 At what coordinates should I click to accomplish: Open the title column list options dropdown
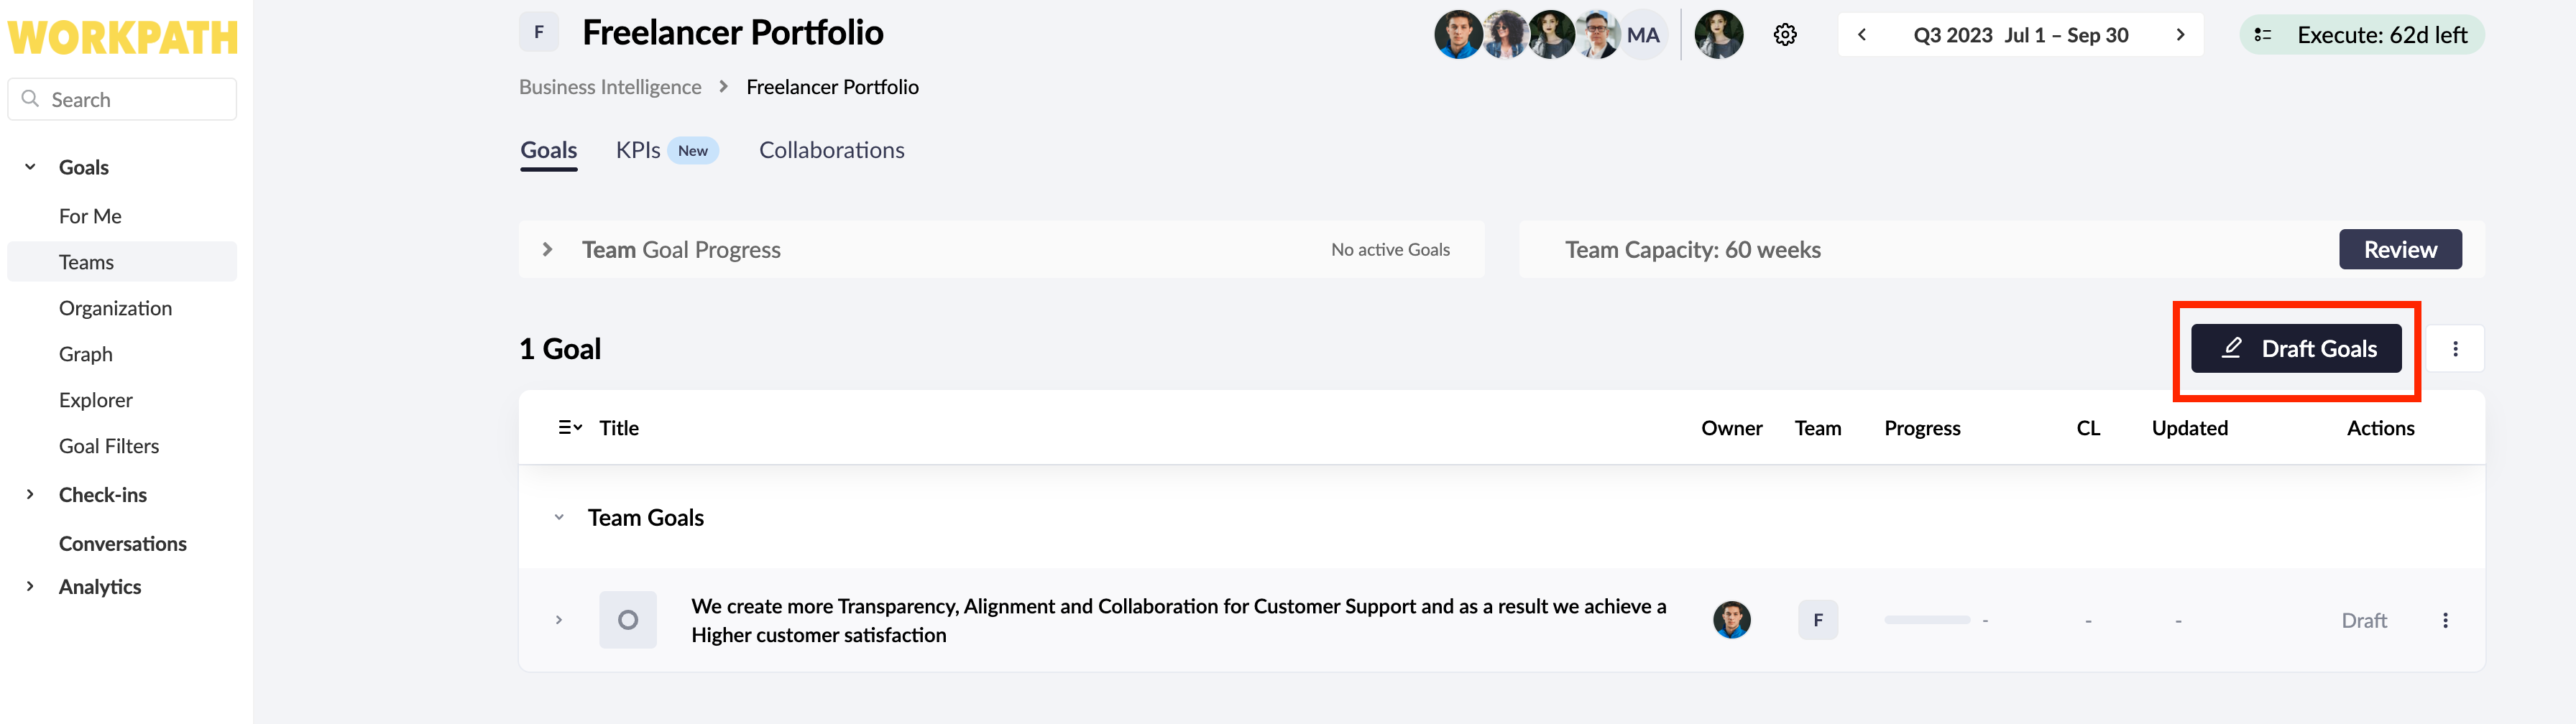(x=570, y=428)
